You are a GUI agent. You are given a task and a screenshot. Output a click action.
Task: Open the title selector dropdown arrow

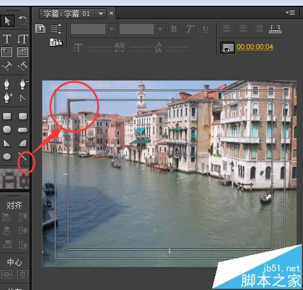coord(101,14)
